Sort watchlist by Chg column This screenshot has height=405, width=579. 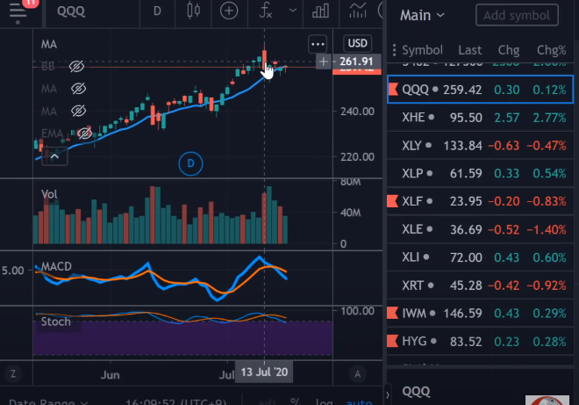(x=509, y=50)
